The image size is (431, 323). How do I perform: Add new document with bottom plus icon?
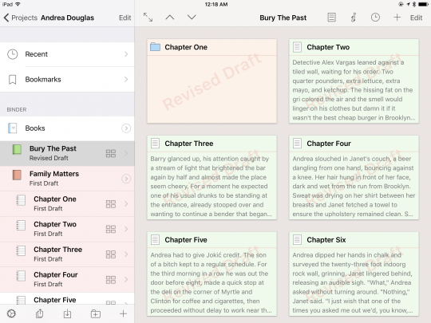click(x=123, y=313)
